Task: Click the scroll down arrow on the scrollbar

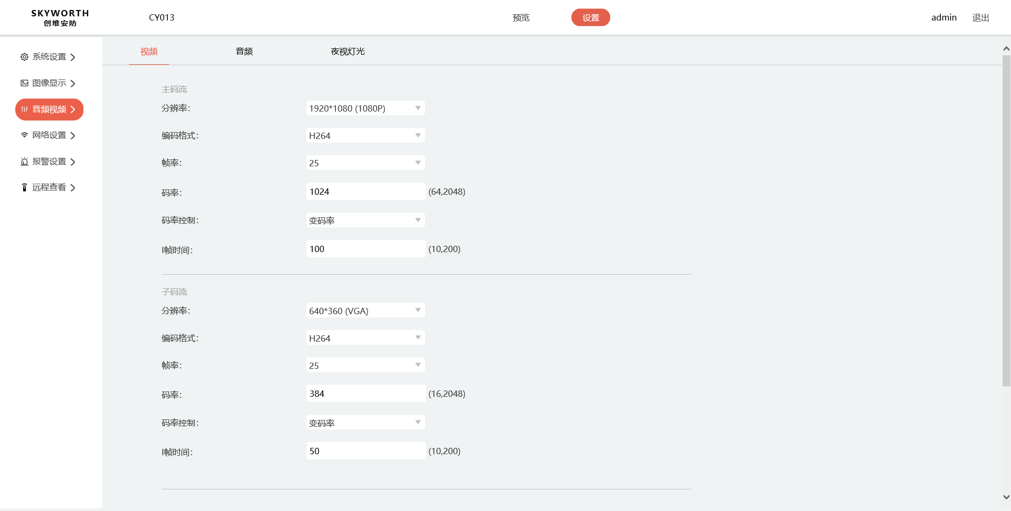Action: point(1006,497)
